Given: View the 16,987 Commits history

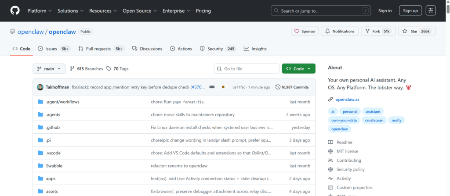Looking at the screenshot, I should [x=292, y=87].
